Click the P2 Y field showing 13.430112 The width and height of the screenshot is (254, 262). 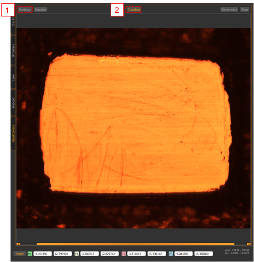[x=157, y=254]
